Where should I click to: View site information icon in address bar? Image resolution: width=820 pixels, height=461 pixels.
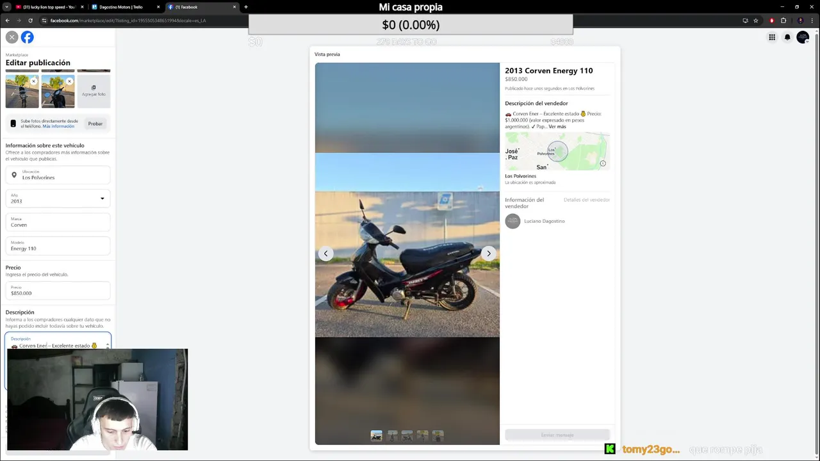pos(44,20)
